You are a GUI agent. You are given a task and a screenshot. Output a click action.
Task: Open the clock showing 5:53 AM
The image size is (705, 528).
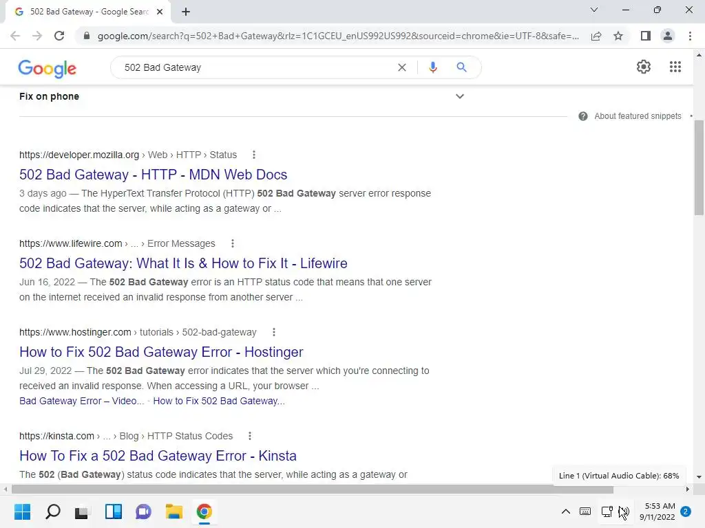point(657,511)
